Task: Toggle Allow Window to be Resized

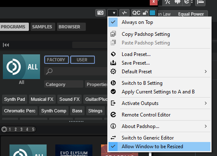Action: [159, 147]
